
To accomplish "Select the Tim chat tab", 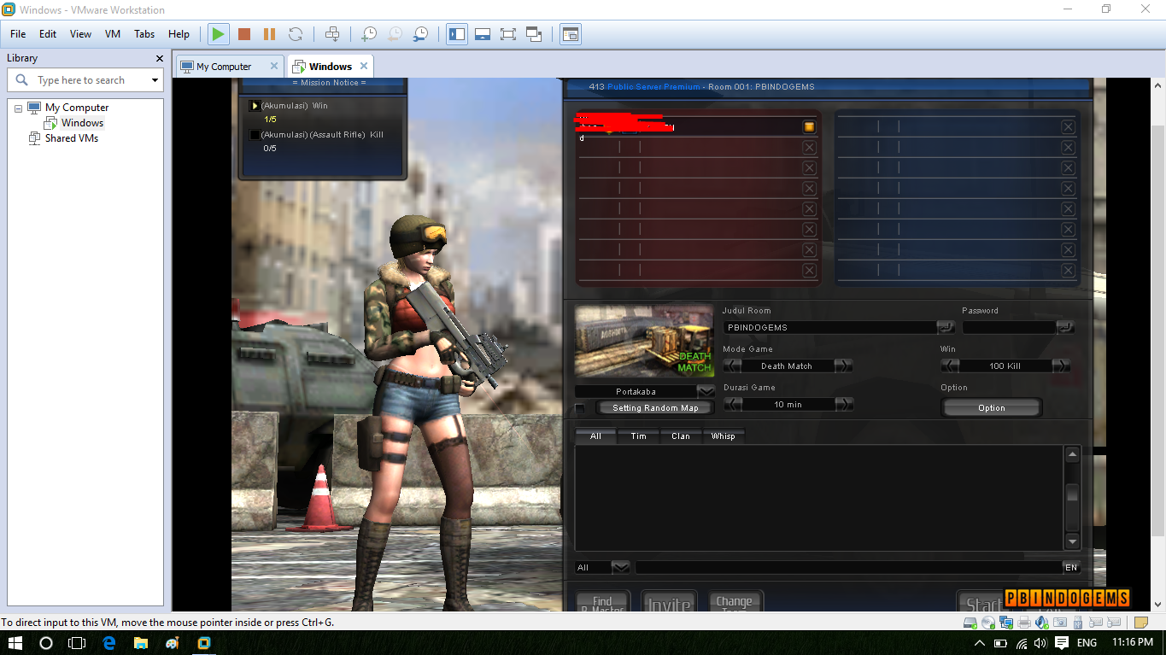I will (639, 436).
